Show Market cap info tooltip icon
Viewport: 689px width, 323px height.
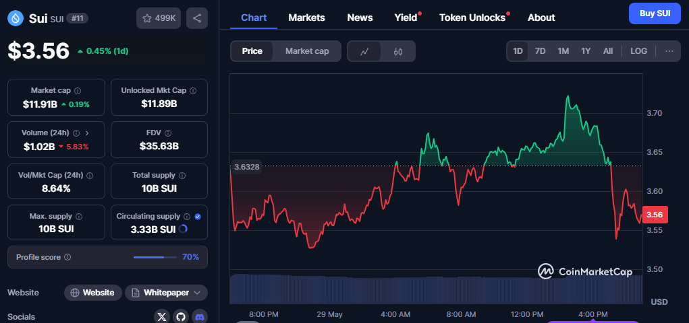pos(78,91)
